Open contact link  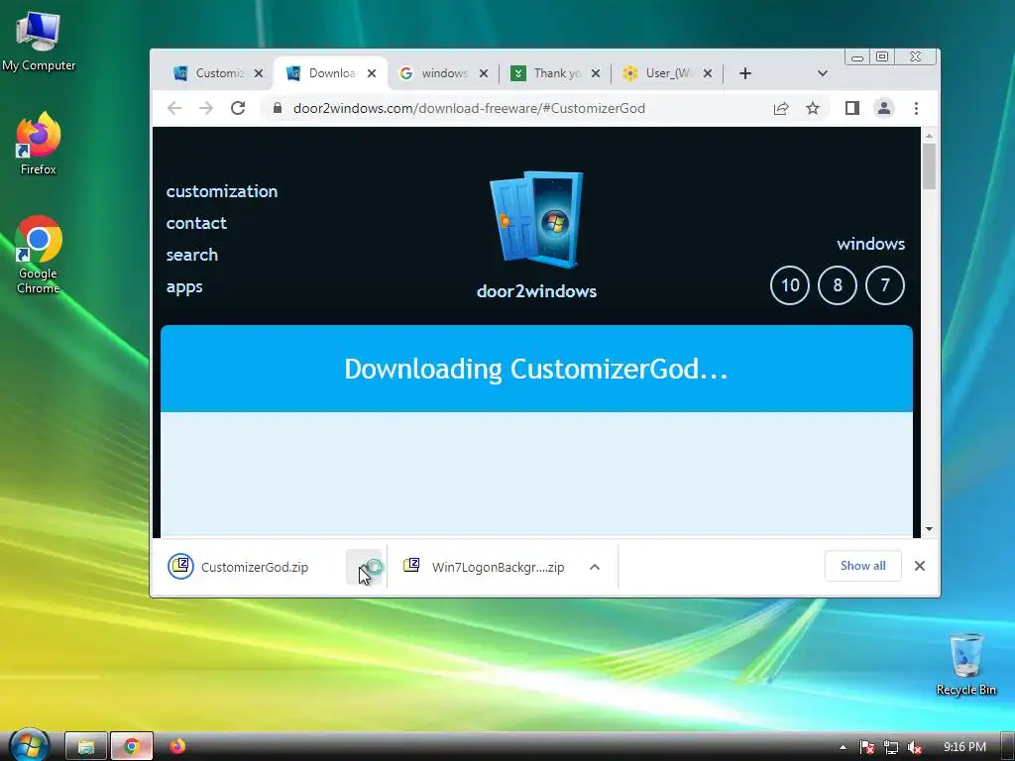[196, 223]
